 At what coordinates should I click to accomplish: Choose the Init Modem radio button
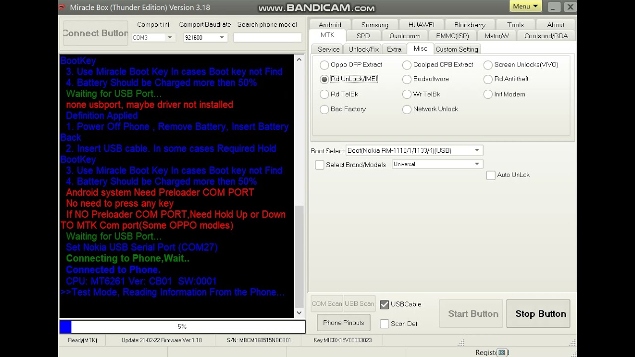tap(488, 94)
